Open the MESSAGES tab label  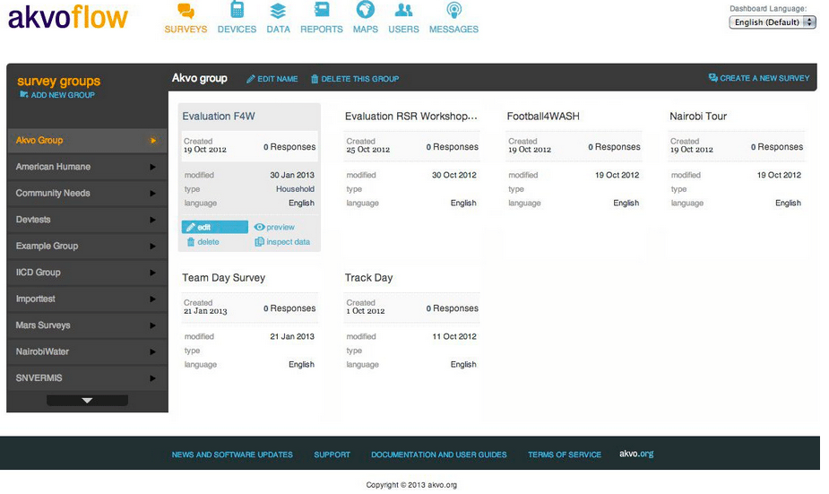(x=453, y=29)
